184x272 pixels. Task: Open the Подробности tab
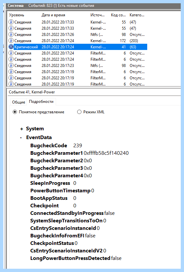(41, 102)
